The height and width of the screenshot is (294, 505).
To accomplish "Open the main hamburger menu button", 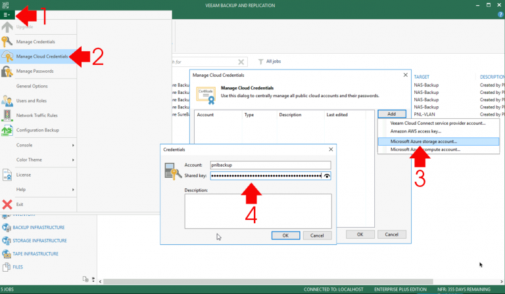I will click(7, 15).
